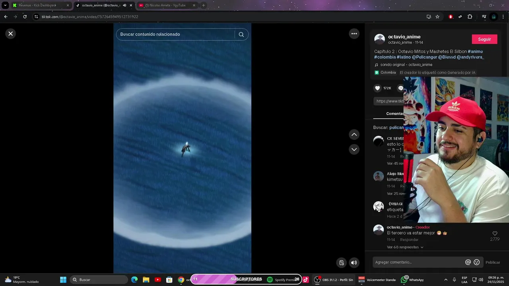Image resolution: width=509 pixels, height=286 pixels.
Task: Close the Kick Dashboard browser tab
Action: coord(68,6)
